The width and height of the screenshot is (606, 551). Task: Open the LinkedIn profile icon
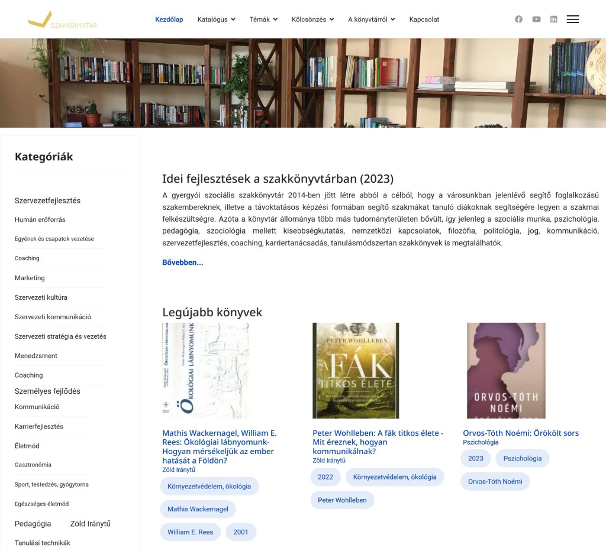click(x=554, y=20)
